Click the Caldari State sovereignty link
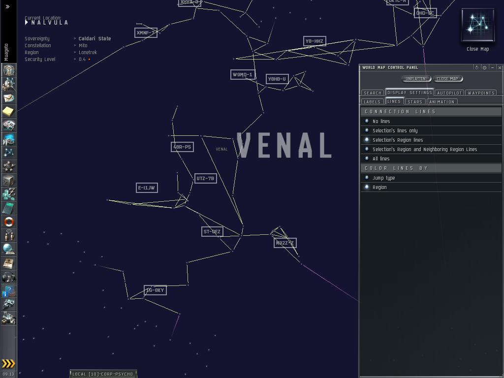 (x=95, y=38)
